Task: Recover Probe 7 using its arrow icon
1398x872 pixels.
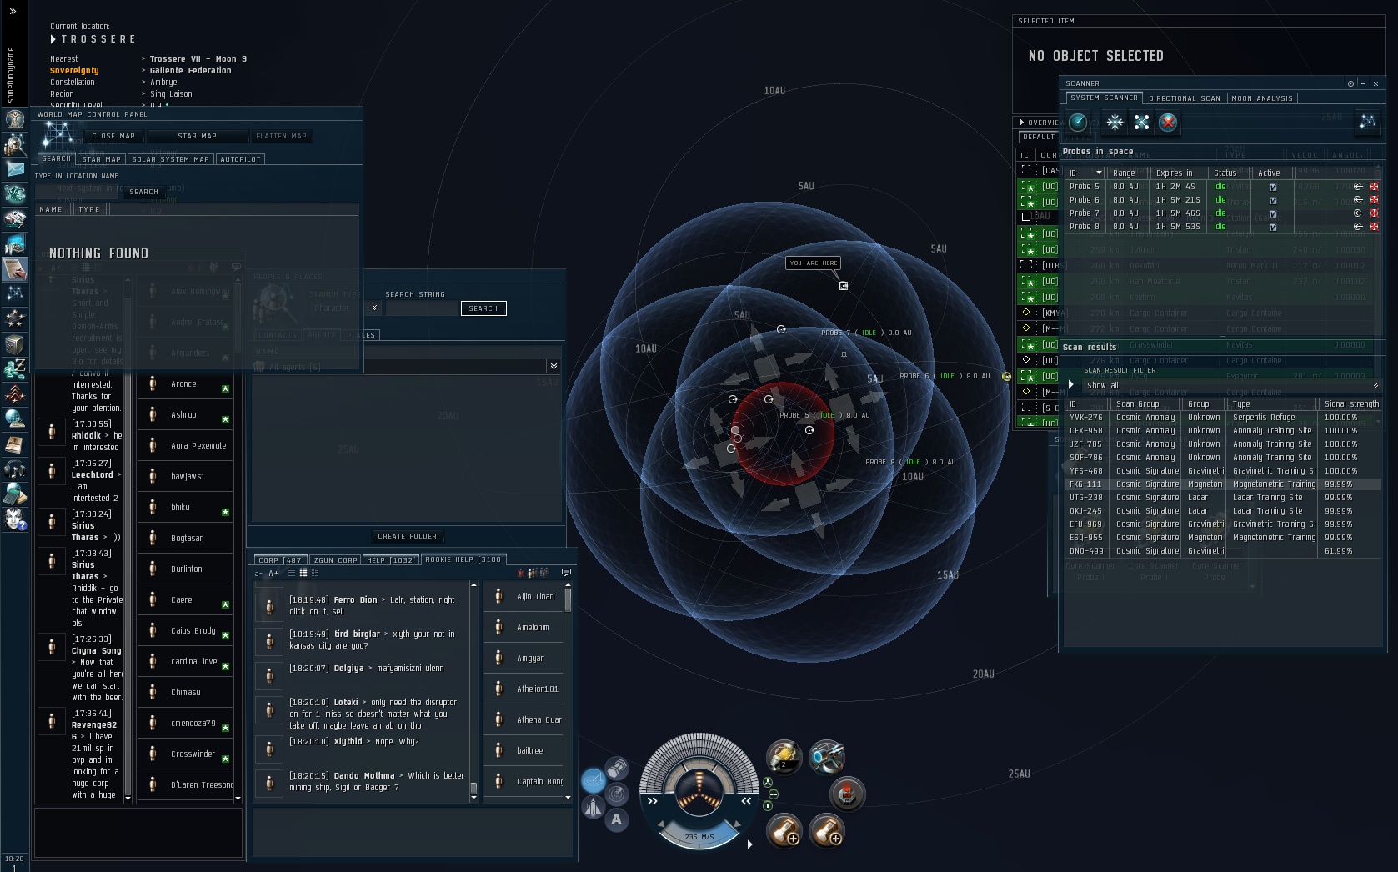Action: point(1358,213)
